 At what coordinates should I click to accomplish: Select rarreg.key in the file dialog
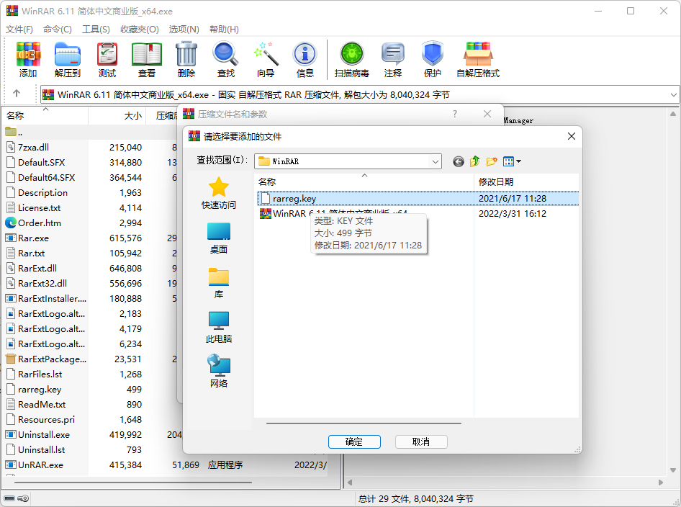pos(294,199)
